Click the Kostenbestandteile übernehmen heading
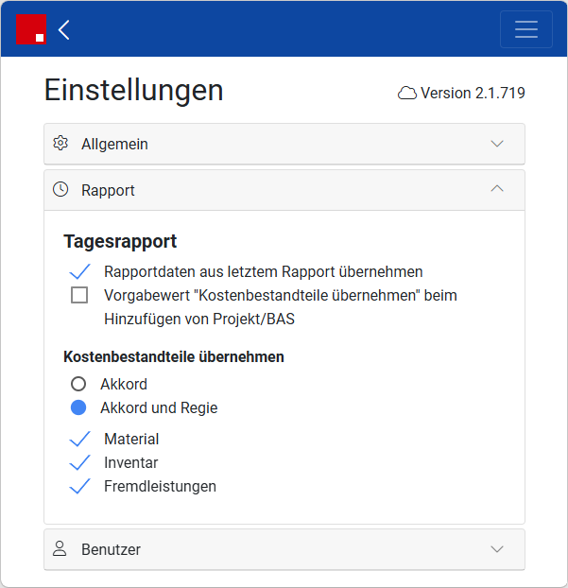Image resolution: width=568 pixels, height=588 pixels. pyautogui.click(x=174, y=356)
